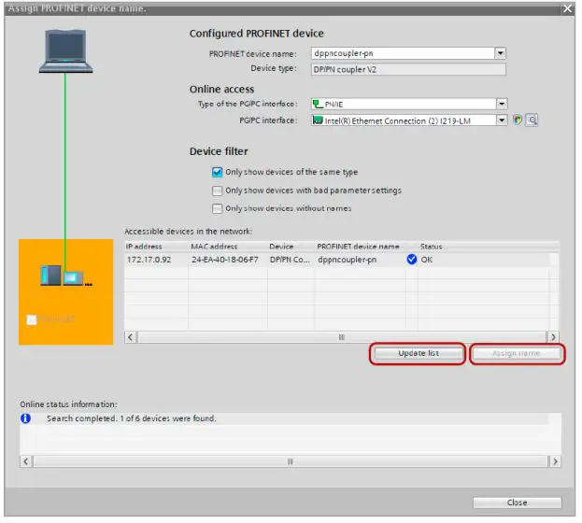Click the Online status horizontal scrollbar thumb
The width and height of the screenshot is (582, 523).
291,461
